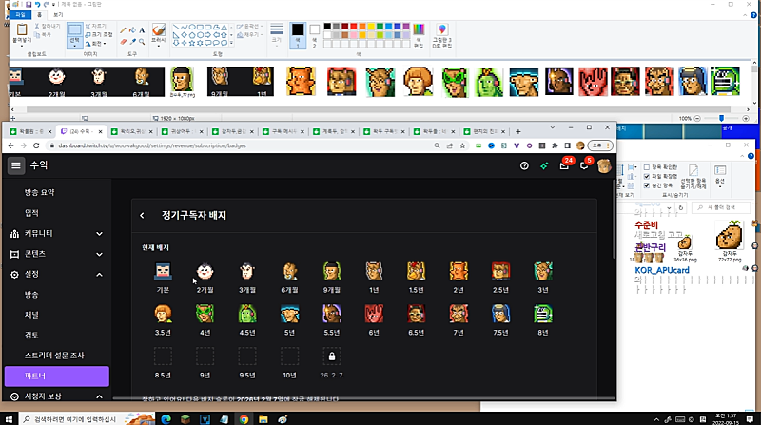This screenshot has width=761, height=425.
Task: Open Chrome from the Windows taskbar
Action: [244, 419]
